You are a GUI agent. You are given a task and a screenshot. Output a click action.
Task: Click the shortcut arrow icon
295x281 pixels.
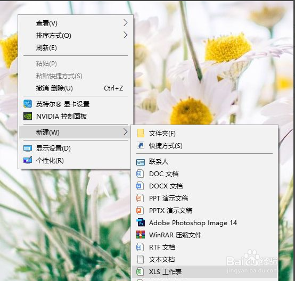point(141,145)
